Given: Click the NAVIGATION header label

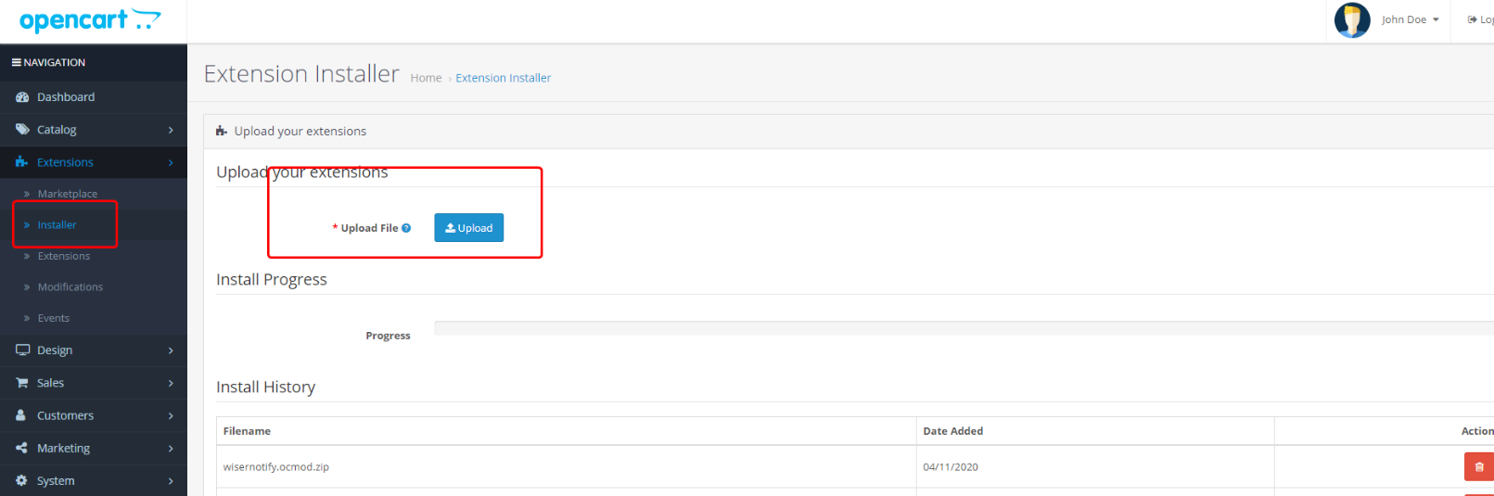Looking at the screenshot, I should pyautogui.click(x=54, y=62).
